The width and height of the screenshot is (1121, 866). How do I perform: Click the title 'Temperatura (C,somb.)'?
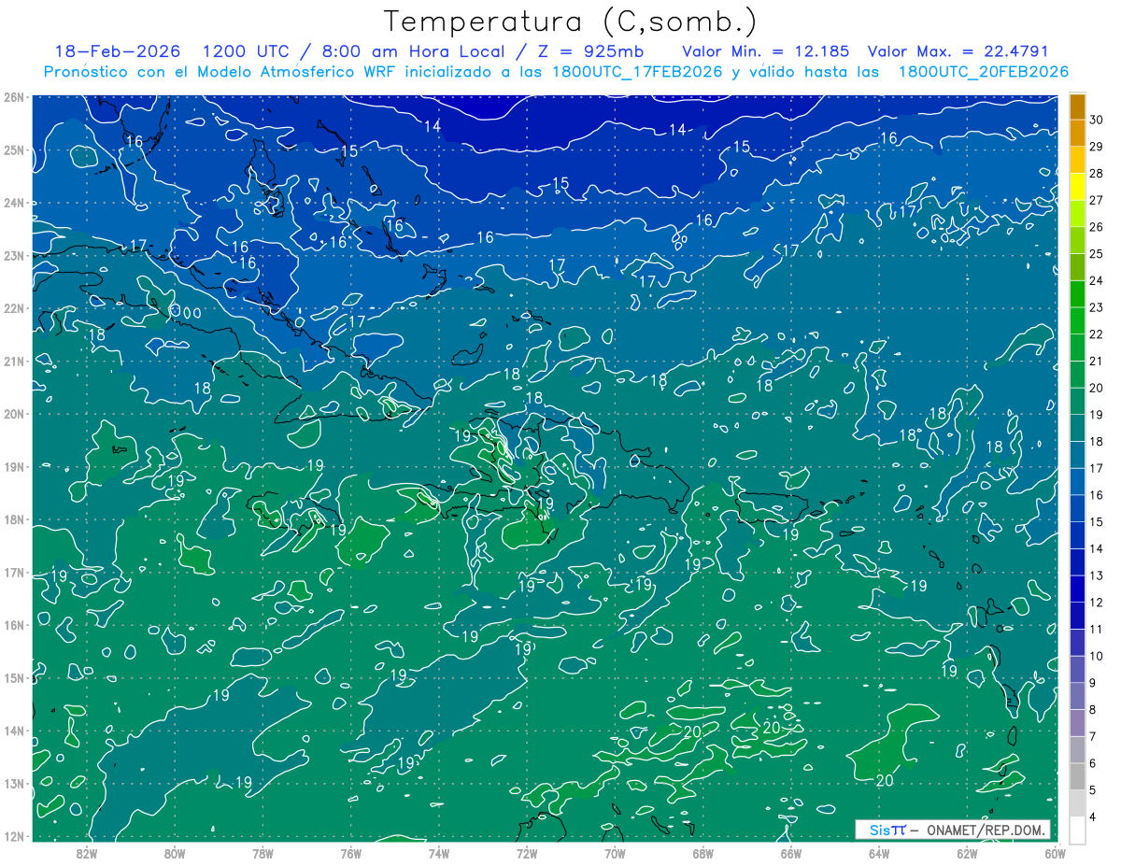[571, 22]
